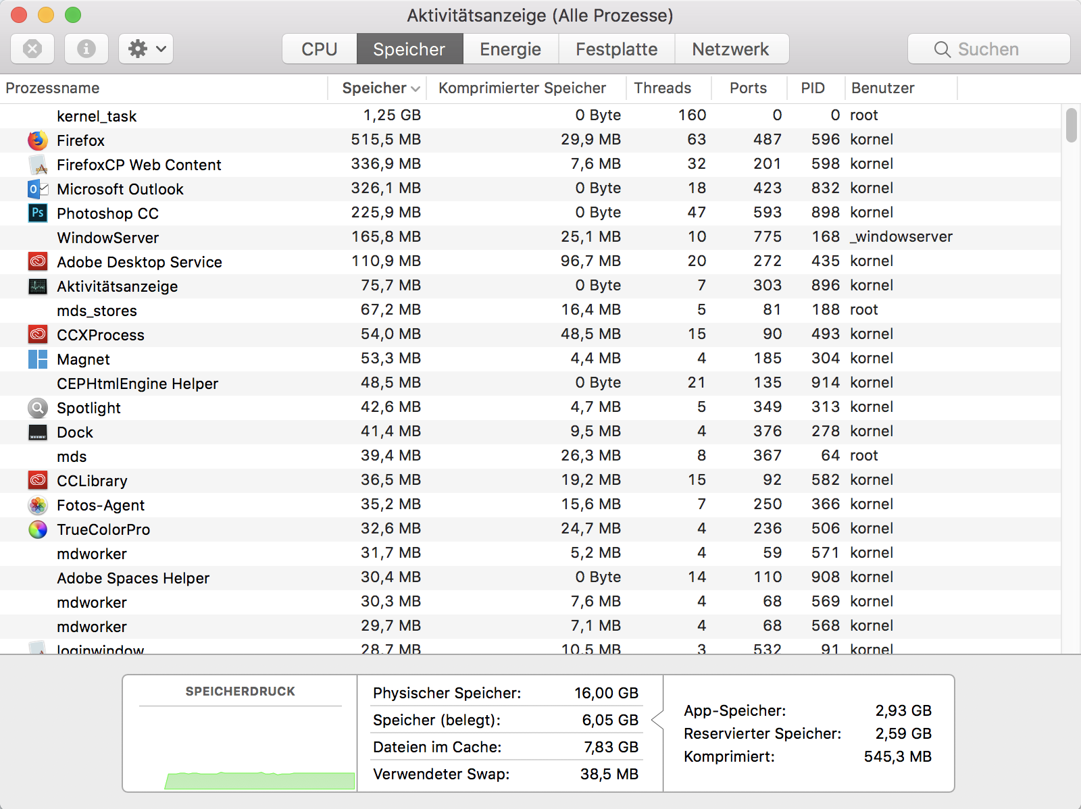Image resolution: width=1081 pixels, height=809 pixels.
Task: Select the WindowServer process name
Action: coord(108,238)
